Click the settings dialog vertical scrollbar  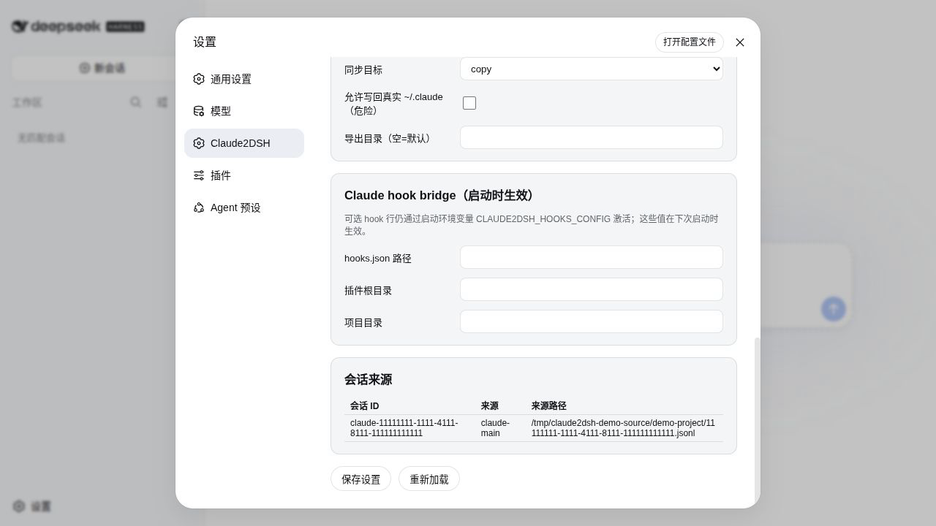[x=757, y=420]
